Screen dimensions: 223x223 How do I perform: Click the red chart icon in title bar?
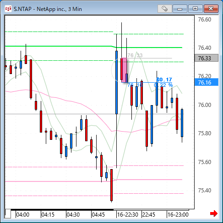(x=8, y=9)
